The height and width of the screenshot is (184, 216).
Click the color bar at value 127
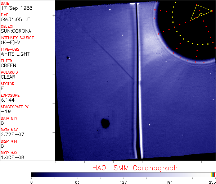(123, 174)
